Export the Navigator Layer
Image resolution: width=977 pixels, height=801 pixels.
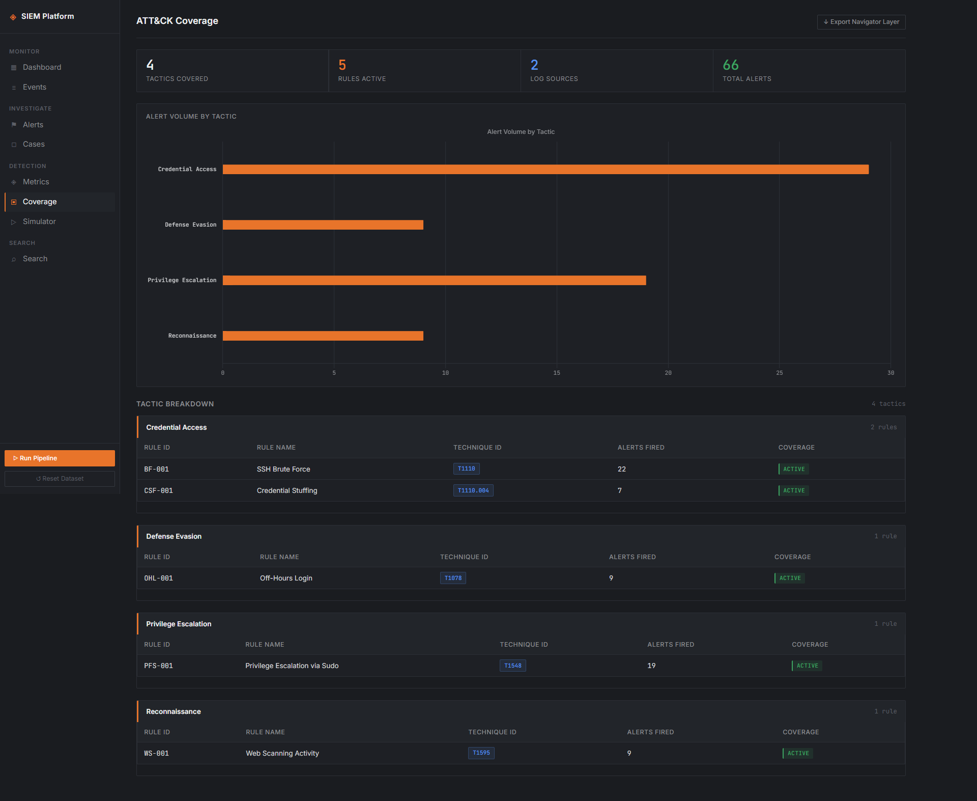point(861,22)
